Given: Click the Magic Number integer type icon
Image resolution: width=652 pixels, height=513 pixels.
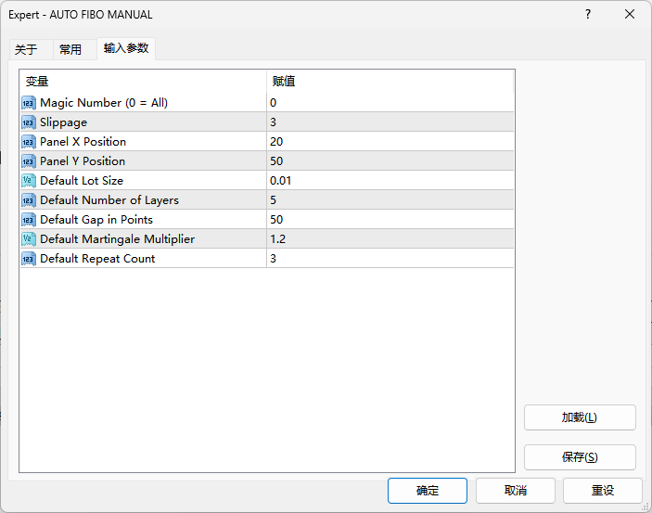Looking at the screenshot, I should [29, 103].
